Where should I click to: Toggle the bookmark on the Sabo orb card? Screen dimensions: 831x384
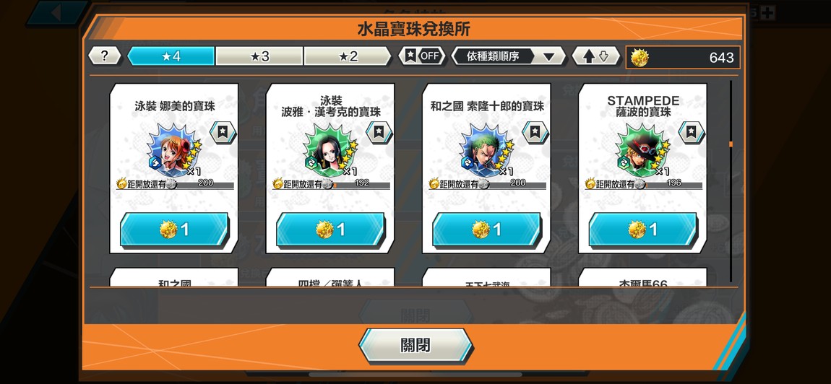click(692, 132)
